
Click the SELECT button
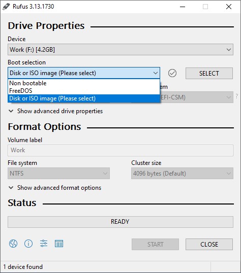(x=209, y=73)
